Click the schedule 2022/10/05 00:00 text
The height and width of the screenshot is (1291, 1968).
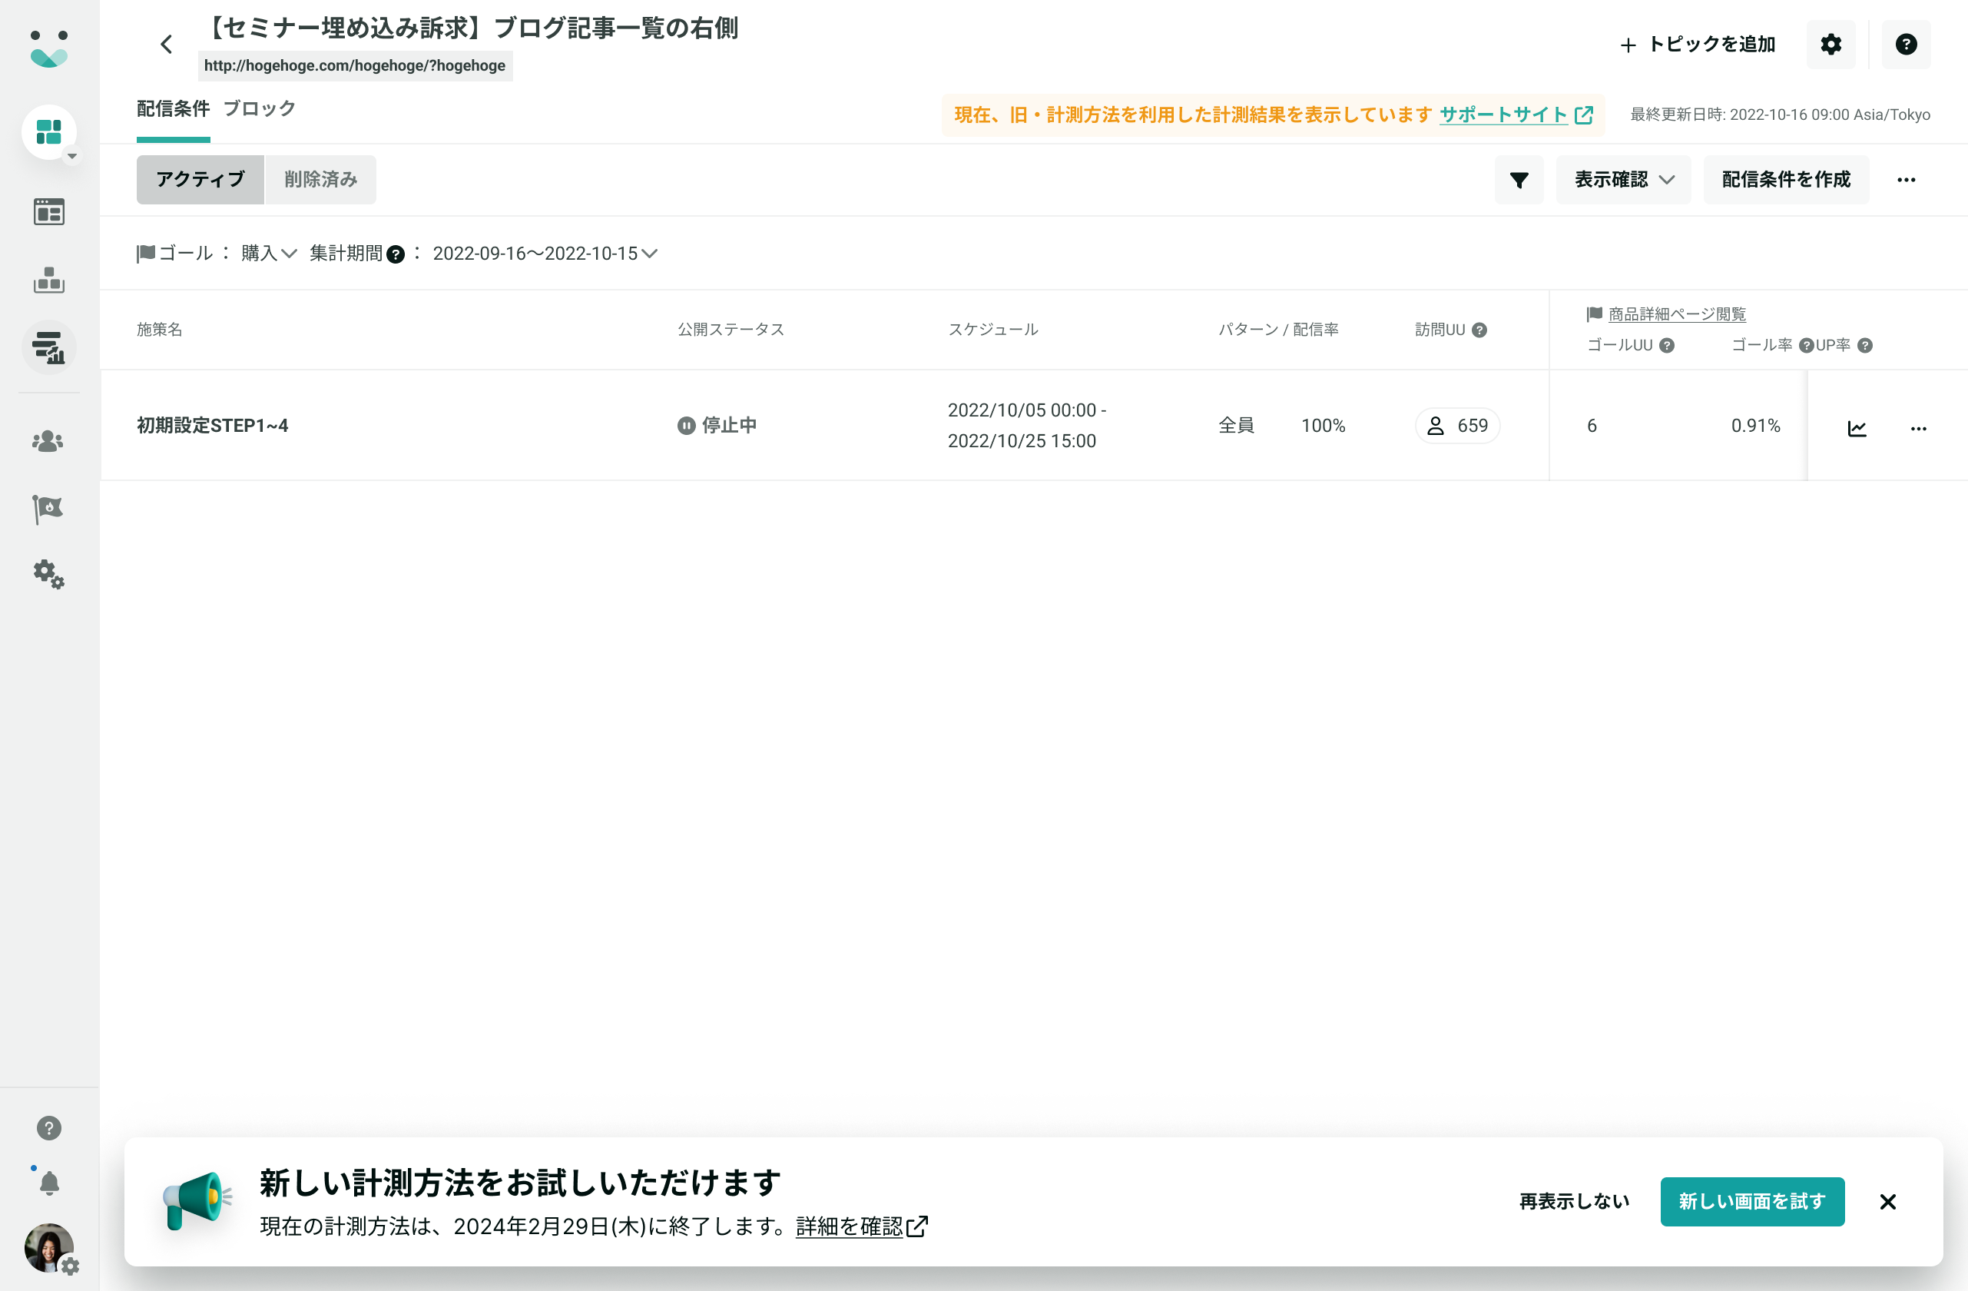point(1026,410)
